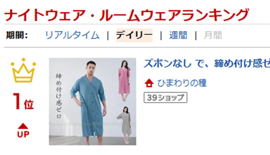Click the pink dress model in thumbnail
270x155 pixels.
tap(124, 81)
